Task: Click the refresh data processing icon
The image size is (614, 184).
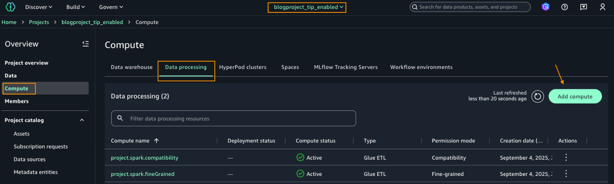Action: point(538,96)
